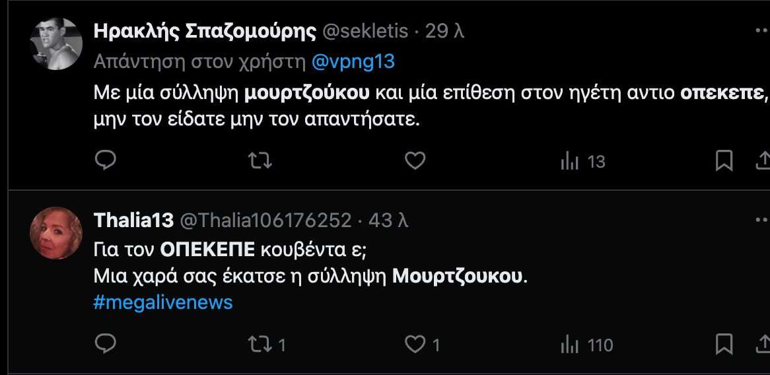Viewport: 770px width, 375px height.
Task: Open more options for Thalia13's tweet
Action: coord(761,220)
